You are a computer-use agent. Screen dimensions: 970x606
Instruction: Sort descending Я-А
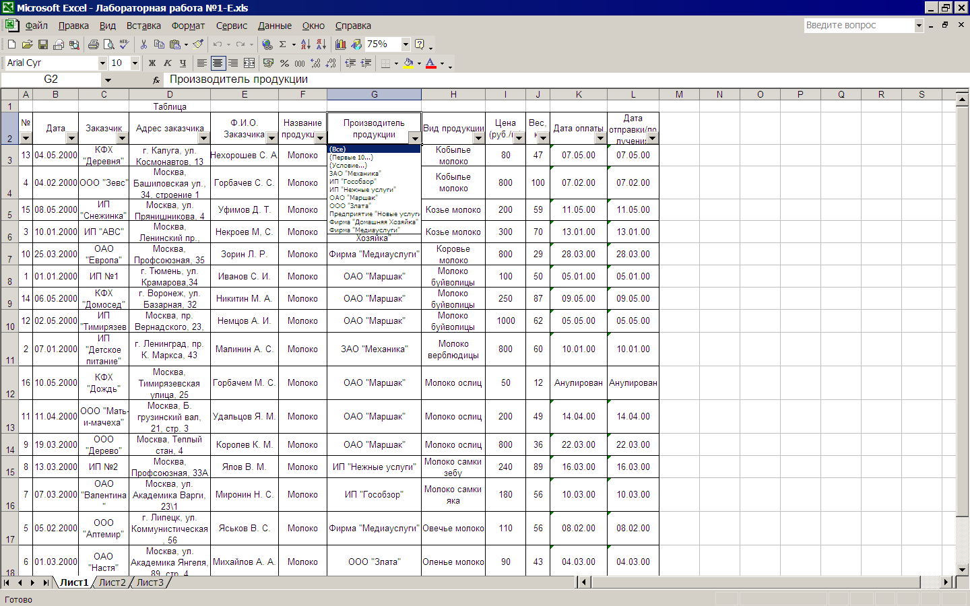coord(321,44)
